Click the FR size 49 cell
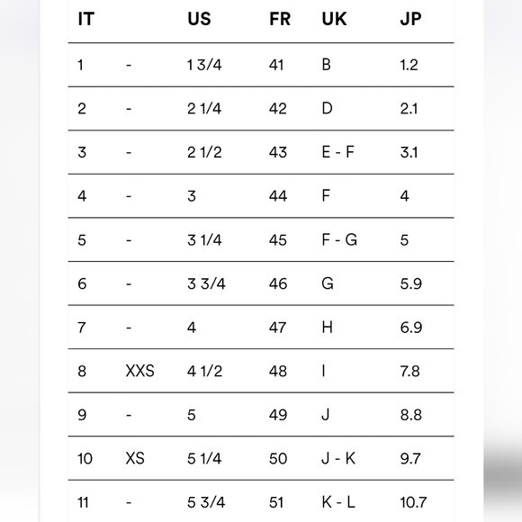The width and height of the screenshot is (522, 522). [x=278, y=415]
